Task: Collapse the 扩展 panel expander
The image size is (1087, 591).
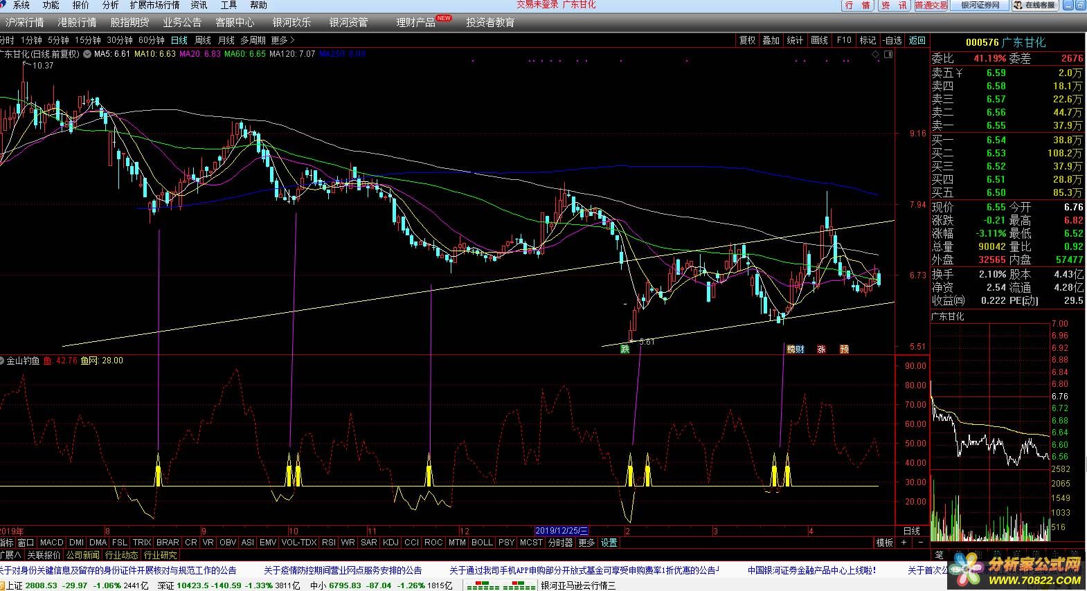Action: click(x=10, y=555)
